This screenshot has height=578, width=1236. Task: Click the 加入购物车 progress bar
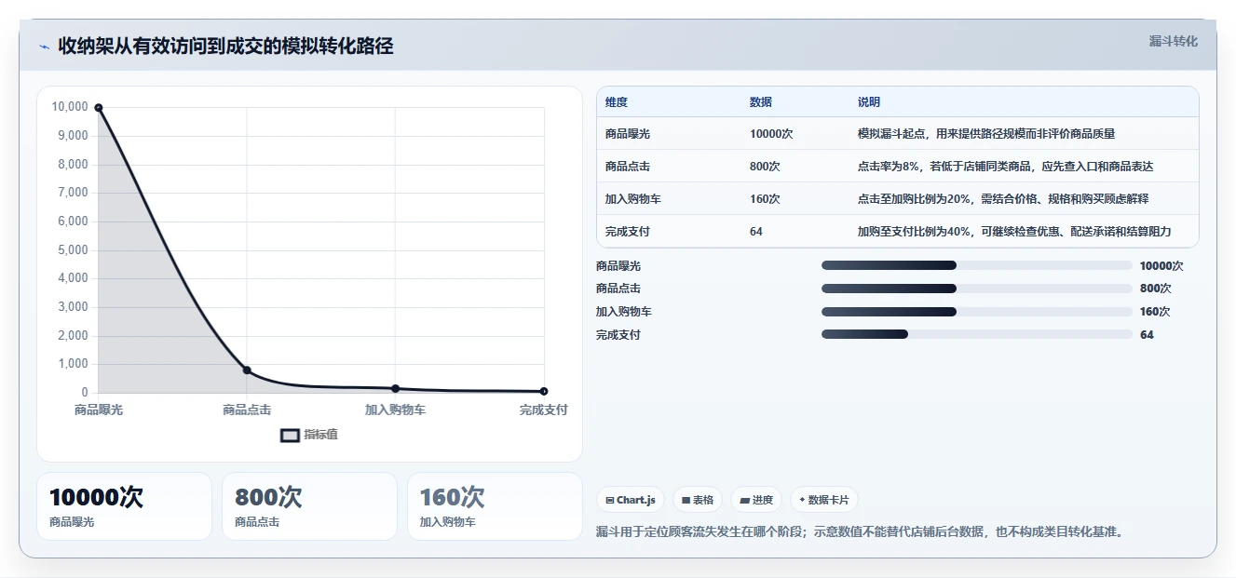click(x=976, y=312)
